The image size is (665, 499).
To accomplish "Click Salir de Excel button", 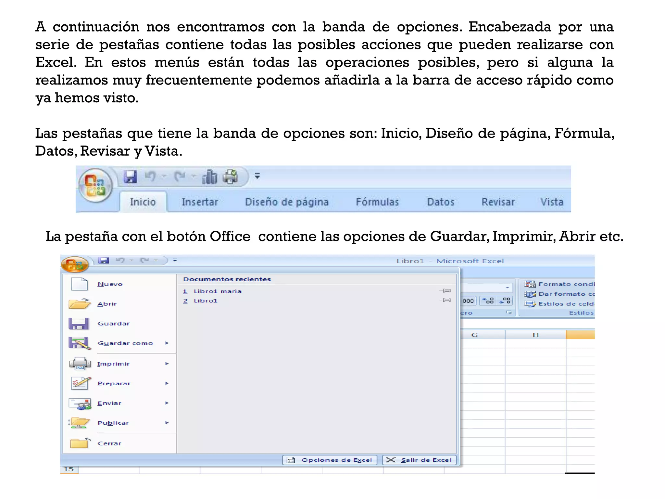I will click(419, 460).
